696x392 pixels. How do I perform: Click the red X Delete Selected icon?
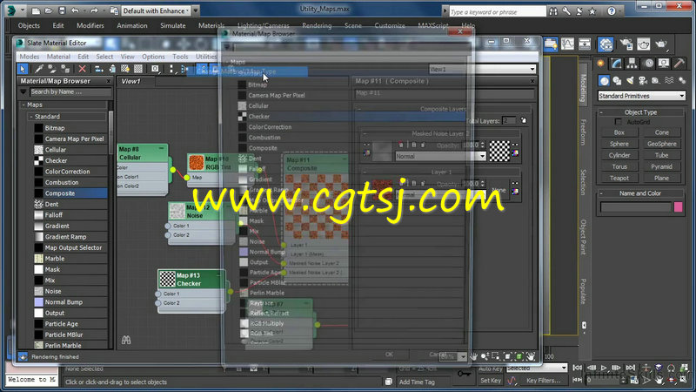point(82,69)
